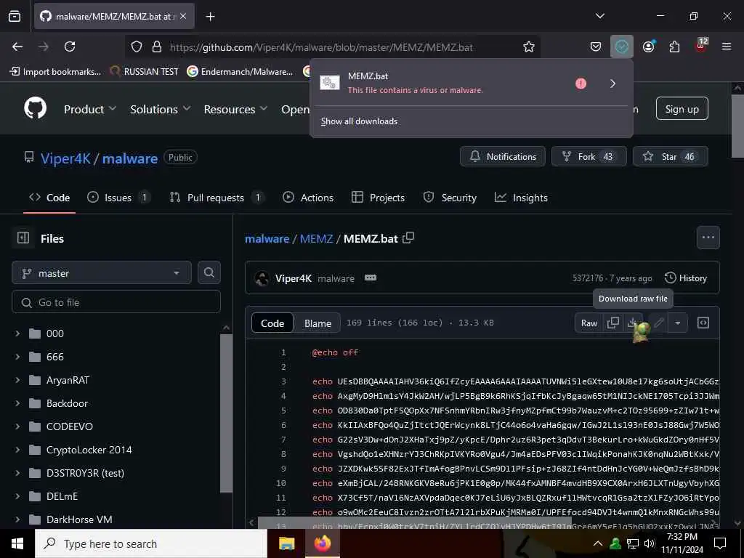744x558 pixels.
Task: Show hidden system tray icons
Action: tap(598, 543)
